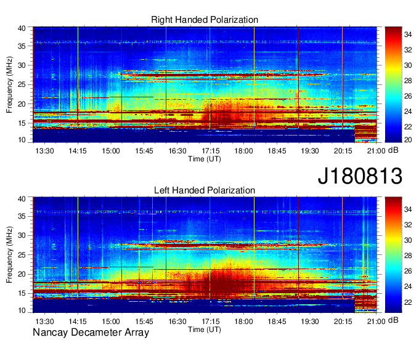
Task: Click "16:30" time tick under Left Handed plot
Action: 177,321
